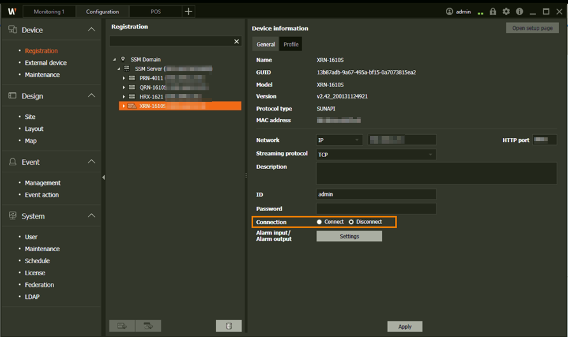Open Event action menu item
This screenshot has height=337, width=568.
click(x=41, y=195)
